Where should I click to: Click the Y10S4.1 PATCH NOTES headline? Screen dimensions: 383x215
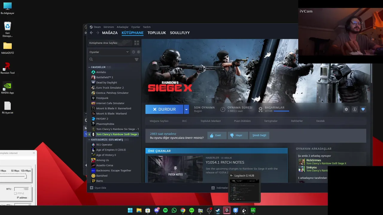click(x=225, y=162)
